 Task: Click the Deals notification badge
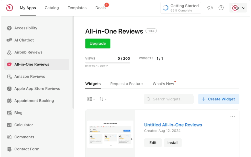107,5
